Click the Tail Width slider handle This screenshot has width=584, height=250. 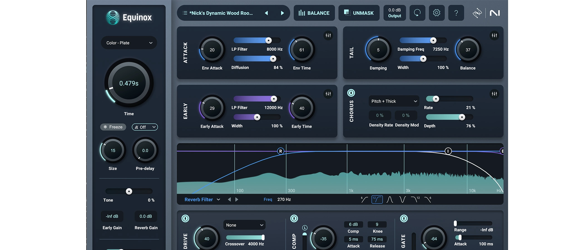[x=423, y=59]
